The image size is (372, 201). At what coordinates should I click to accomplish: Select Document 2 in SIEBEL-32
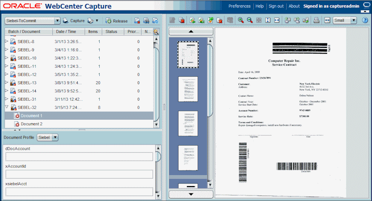79,124
